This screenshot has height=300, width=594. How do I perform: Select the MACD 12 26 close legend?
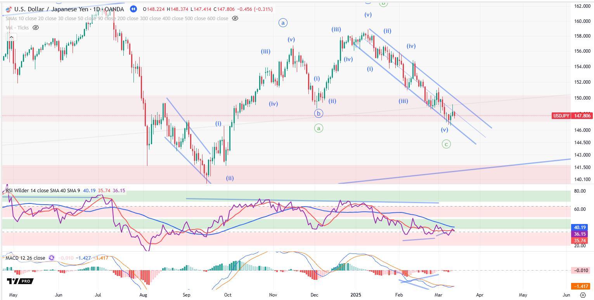coord(25,258)
